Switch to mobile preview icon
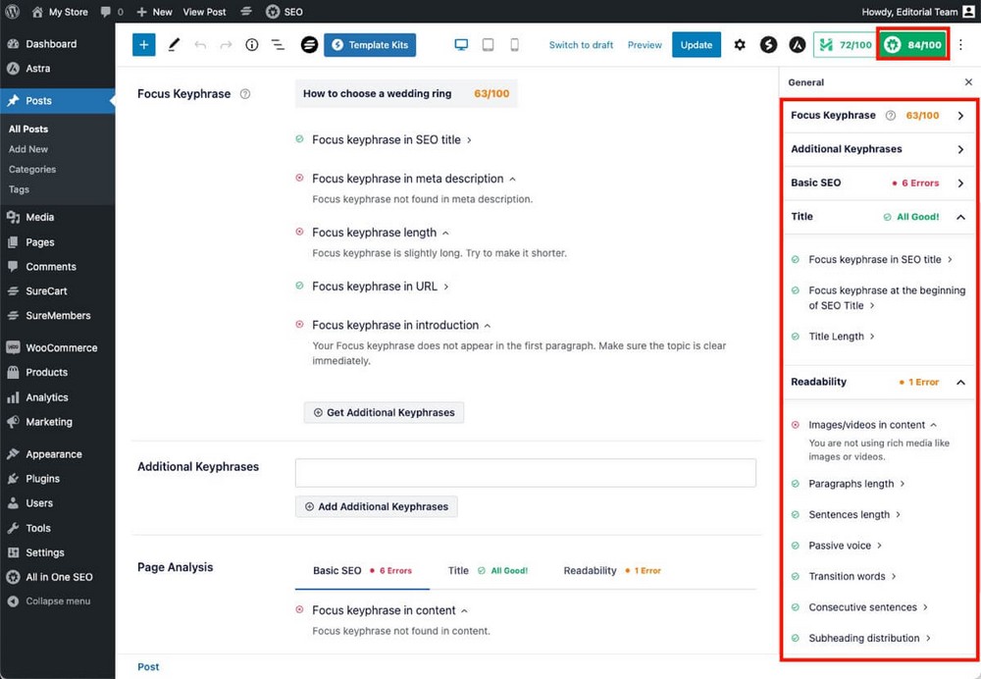The height and width of the screenshot is (679, 981). coord(514,44)
